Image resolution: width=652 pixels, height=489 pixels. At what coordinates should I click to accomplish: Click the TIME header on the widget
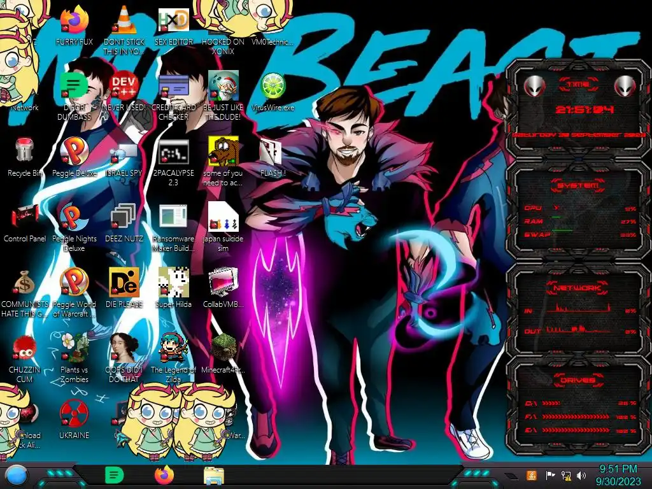[578, 85]
